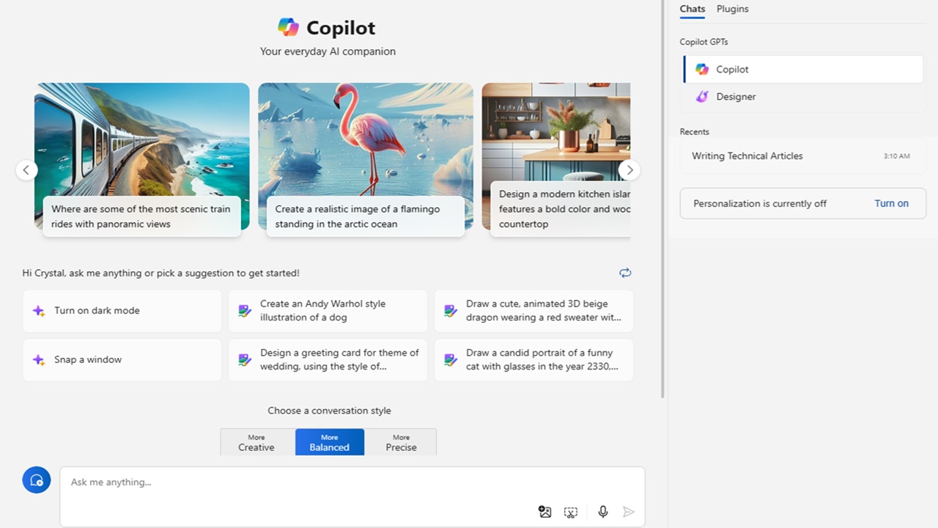Click the Turn on dark mode suggestion

pyautogui.click(x=122, y=310)
